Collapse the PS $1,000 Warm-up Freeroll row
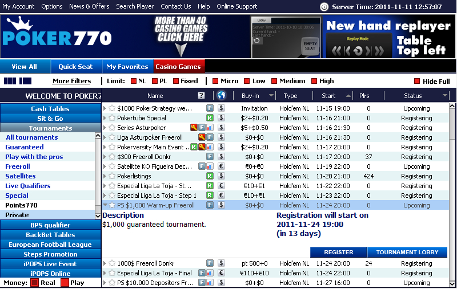This screenshot has height=289, width=457. click(x=105, y=205)
